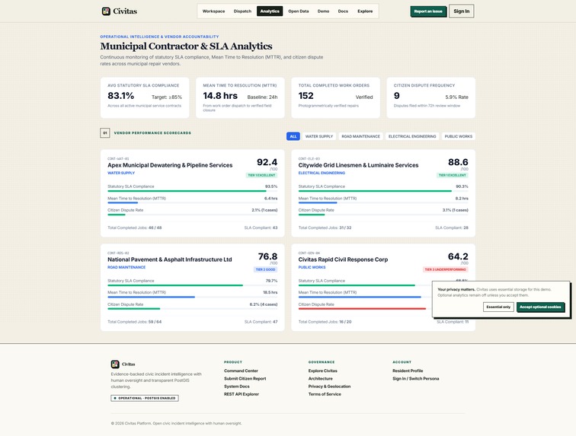The height and width of the screenshot is (436, 576).
Task: Click the PUBLIC WORKS tag on Civitas Rapid card
Action: click(312, 267)
